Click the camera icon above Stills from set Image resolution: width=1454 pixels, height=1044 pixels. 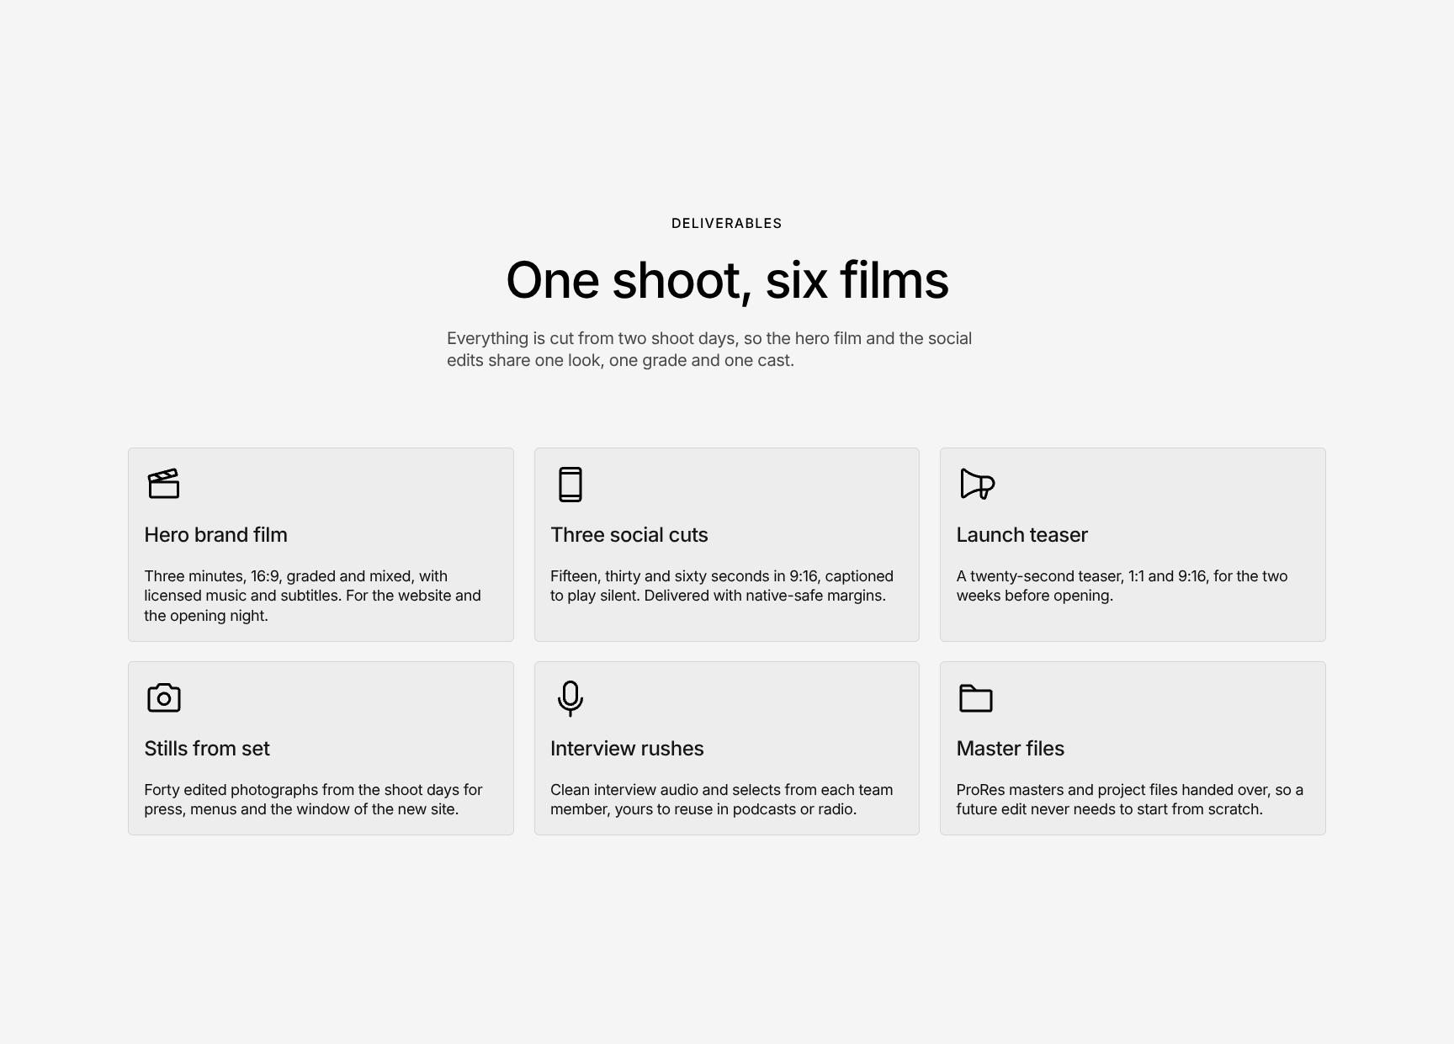(x=164, y=697)
